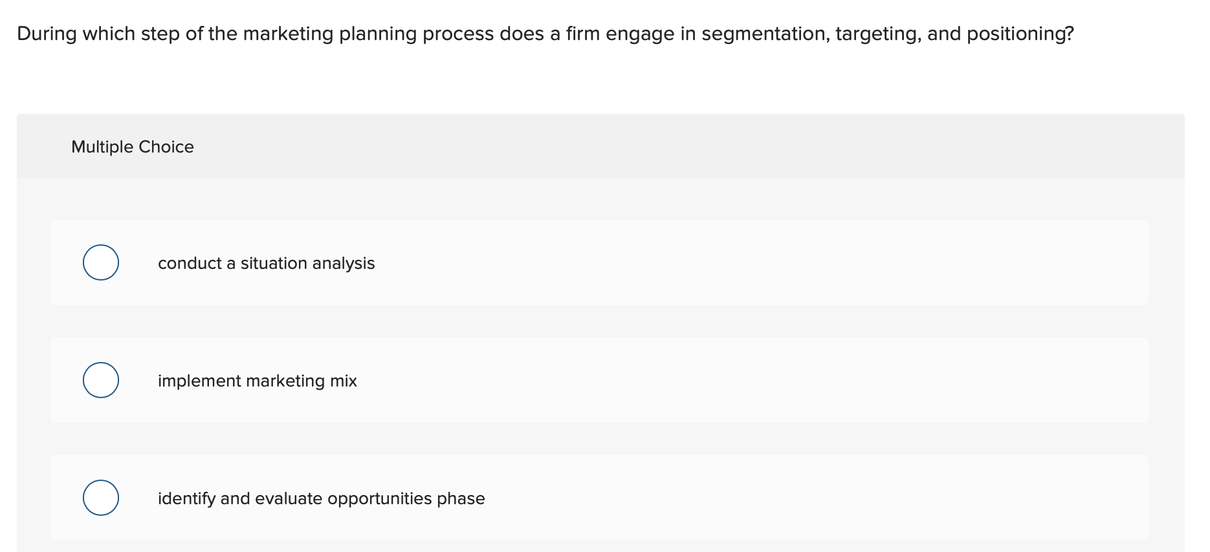Click the gray Multiple Choice banner area

click(x=602, y=146)
